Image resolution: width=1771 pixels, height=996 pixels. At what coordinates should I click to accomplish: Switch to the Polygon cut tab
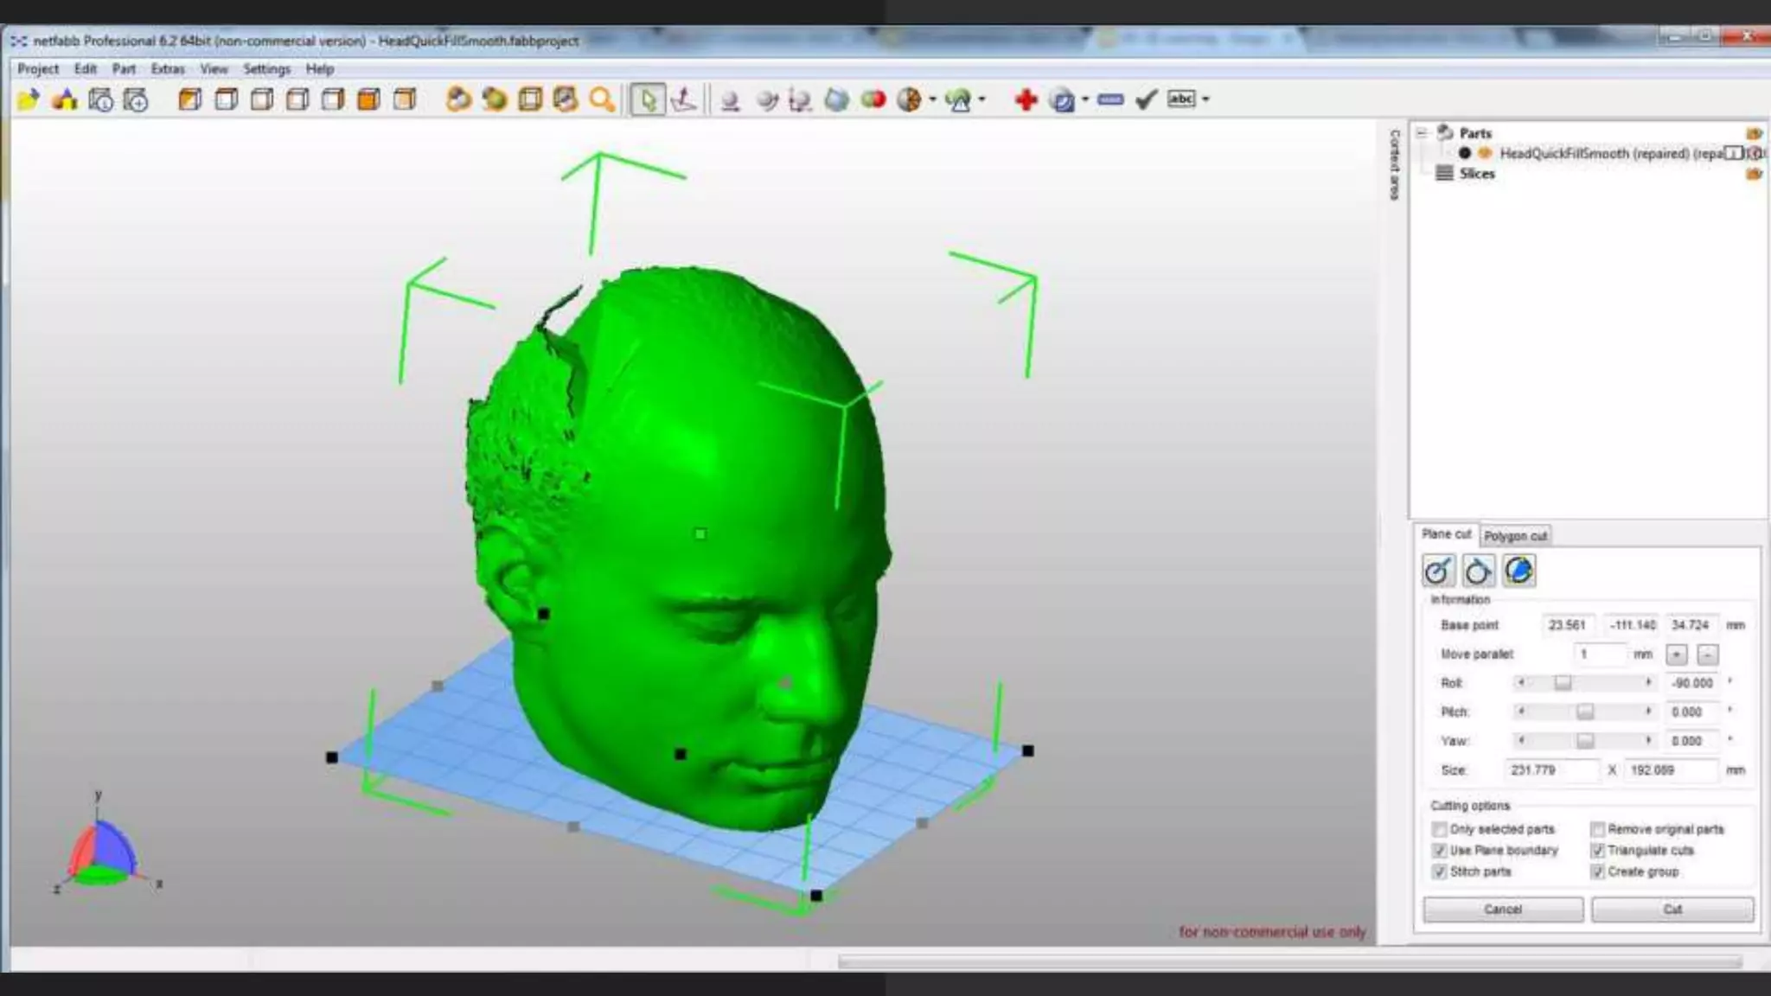point(1515,536)
